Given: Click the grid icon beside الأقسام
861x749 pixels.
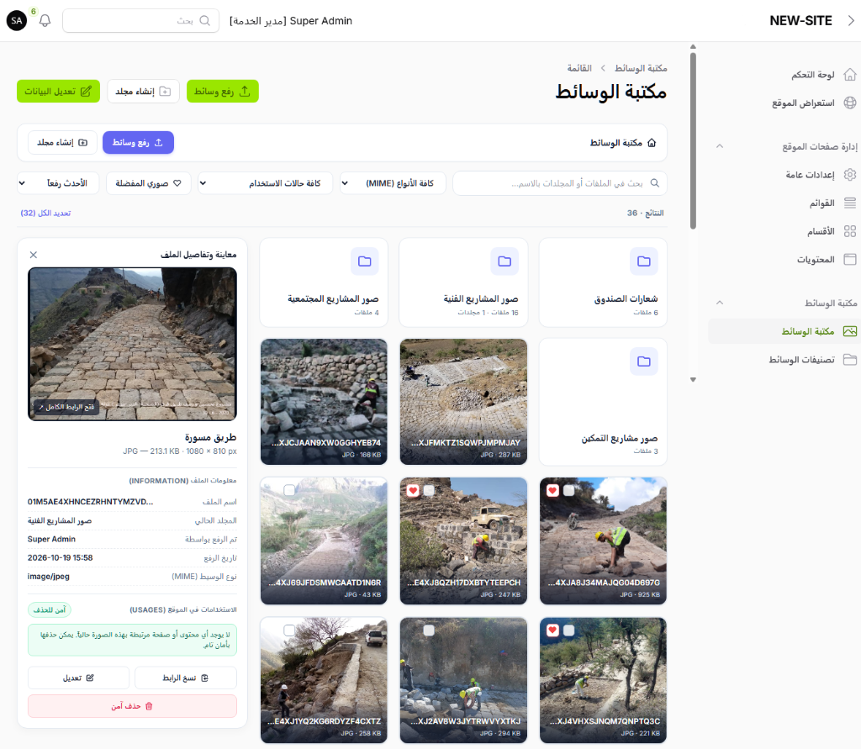Looking at the screenshot, I should pos(849,231).
